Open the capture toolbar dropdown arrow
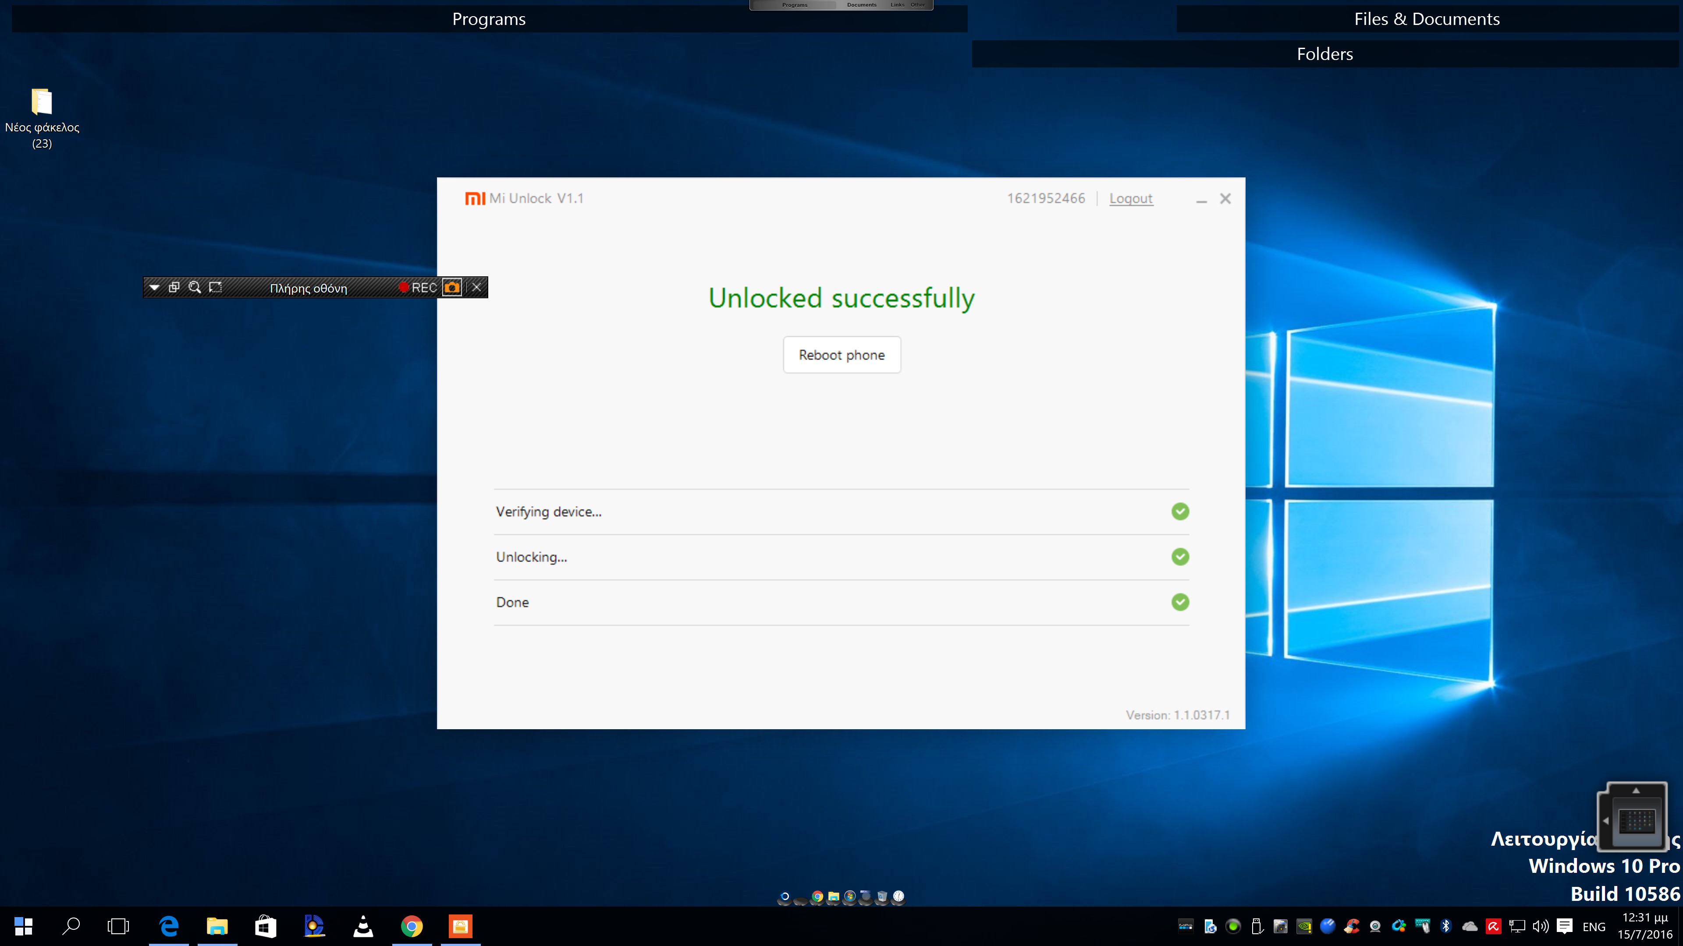Viewport: 1683px width, 946px height. (154, 287)
